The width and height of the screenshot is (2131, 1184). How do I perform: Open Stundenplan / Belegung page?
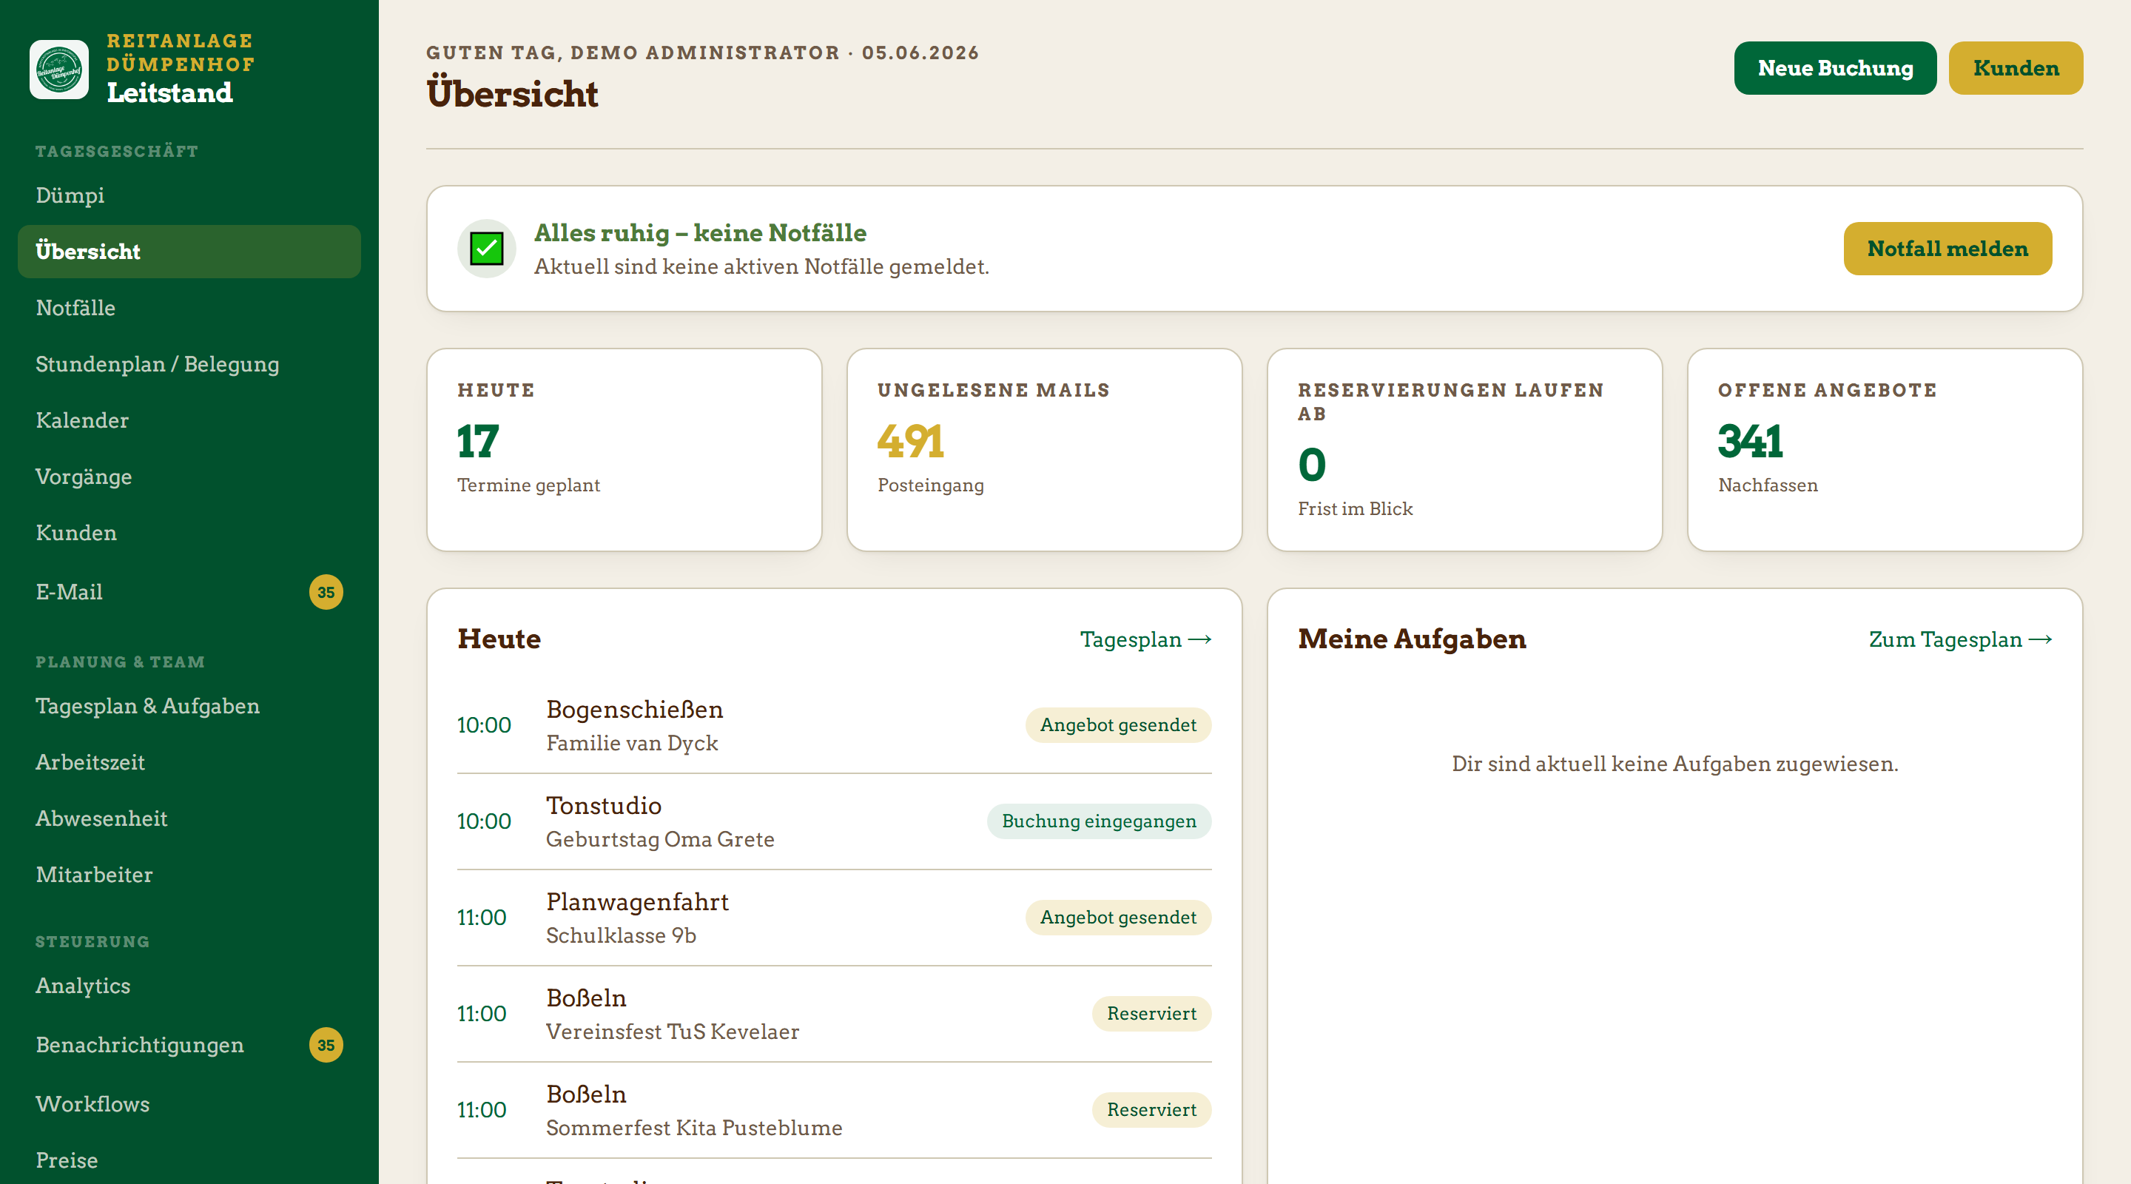click(189, 364)
